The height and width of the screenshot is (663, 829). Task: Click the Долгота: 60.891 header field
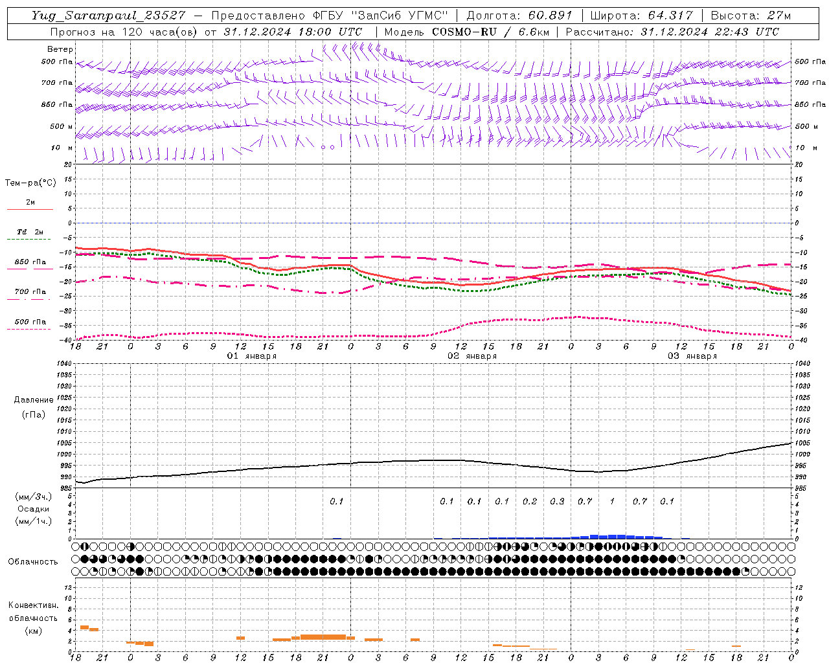point(519,16)
